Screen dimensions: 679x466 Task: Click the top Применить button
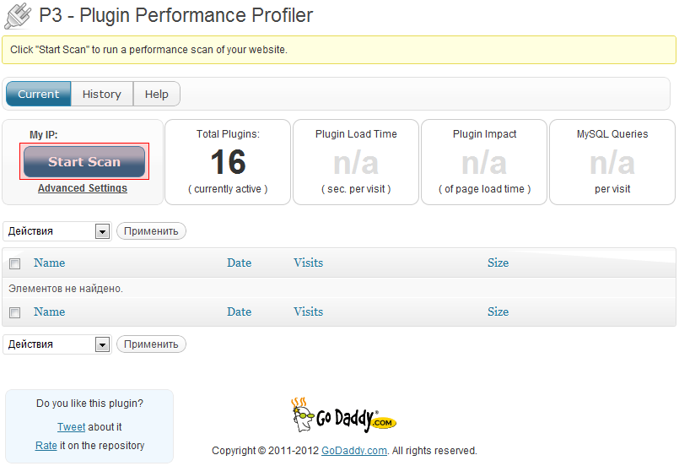tap(151, 231)
